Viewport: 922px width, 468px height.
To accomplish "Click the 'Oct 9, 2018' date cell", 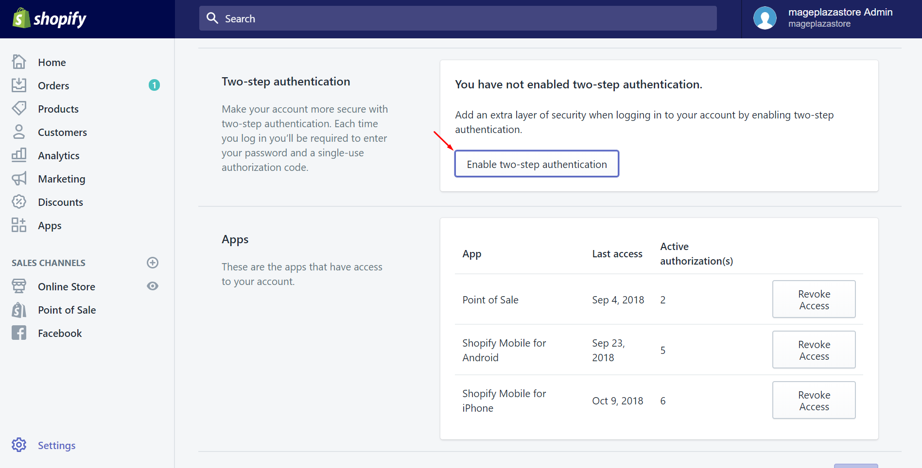I will (618, 401).
